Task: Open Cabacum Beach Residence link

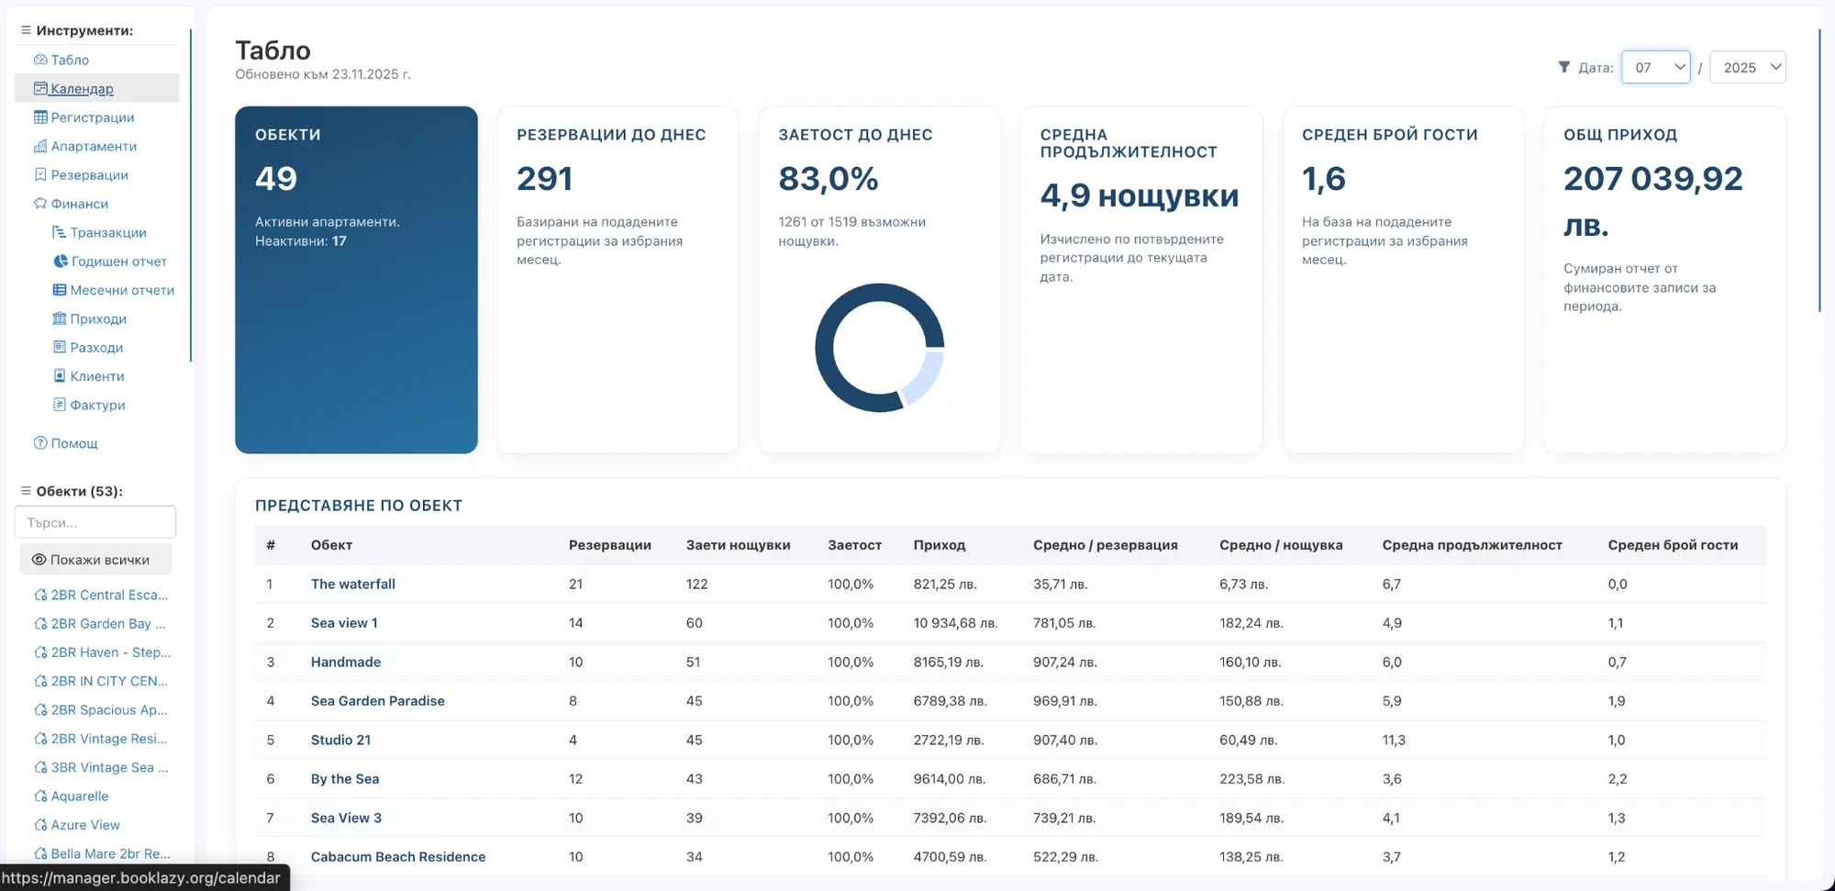Action: [398, 857]
